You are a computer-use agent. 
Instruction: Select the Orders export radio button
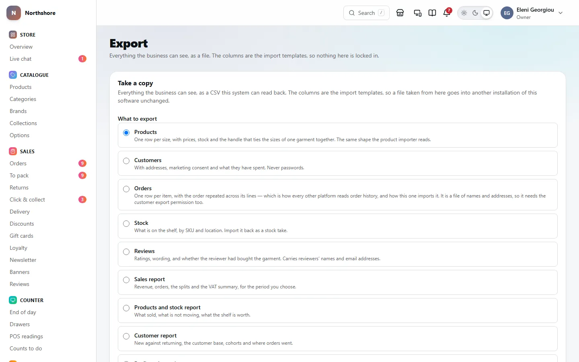pos(126,189)
